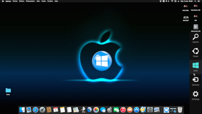The height and width of the screenshot is (114, 202).
Task: Open System Preferences gear in dock
Action: coord(150,110)
